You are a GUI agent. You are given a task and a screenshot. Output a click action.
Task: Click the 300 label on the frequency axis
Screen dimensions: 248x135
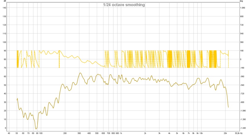[79, 133]
